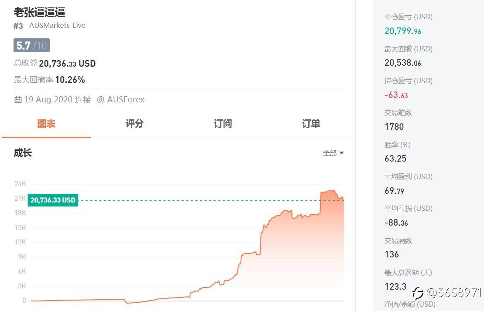Click the watermark logo icon near @3658971

417,293
